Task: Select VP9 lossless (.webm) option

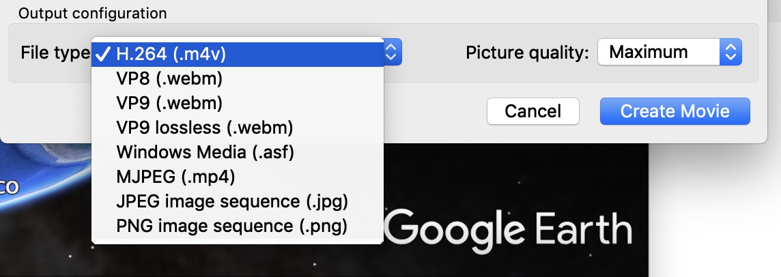Action: 204,128
